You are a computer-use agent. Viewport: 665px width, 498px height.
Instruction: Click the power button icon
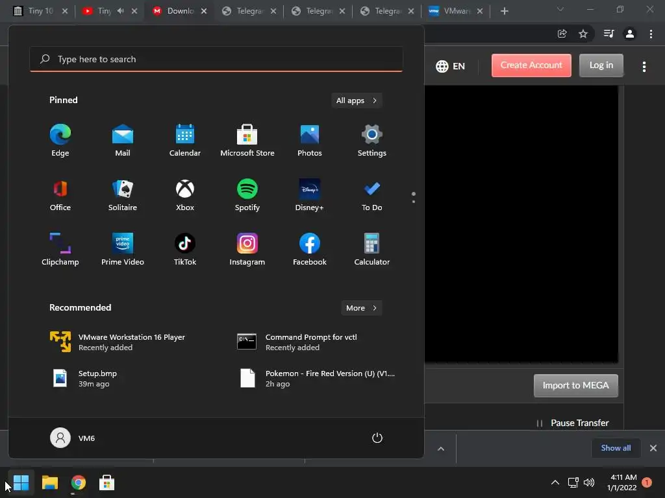tap(377, 438)
